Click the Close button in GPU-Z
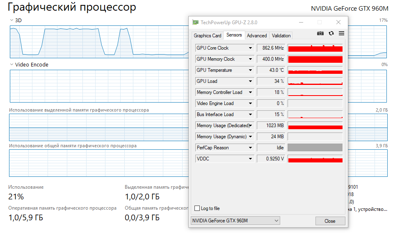The image size is (393, 240). point(330,221)
